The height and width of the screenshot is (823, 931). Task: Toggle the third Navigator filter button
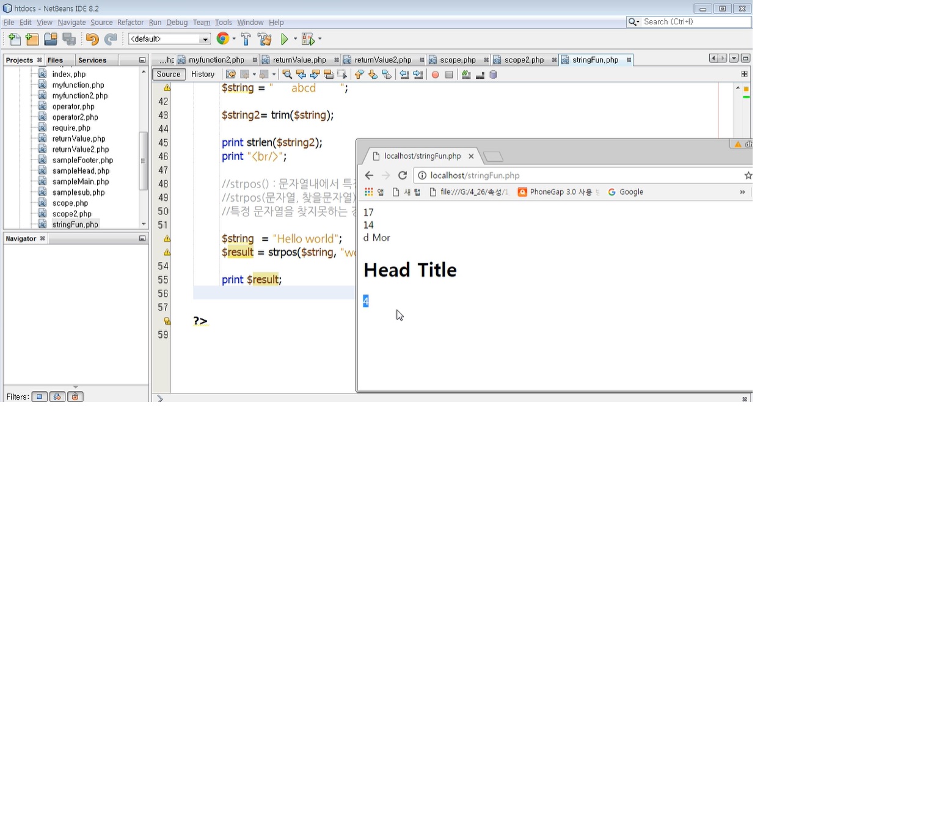click(x=75, y=397)
